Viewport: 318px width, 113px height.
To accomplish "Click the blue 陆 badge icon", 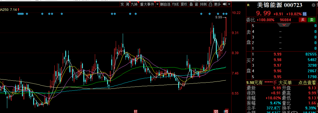I will (305, 14).
